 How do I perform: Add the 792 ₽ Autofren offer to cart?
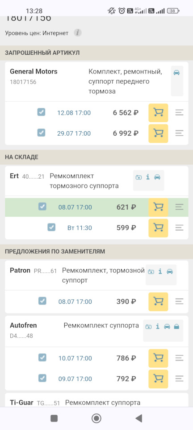point(158,379)
